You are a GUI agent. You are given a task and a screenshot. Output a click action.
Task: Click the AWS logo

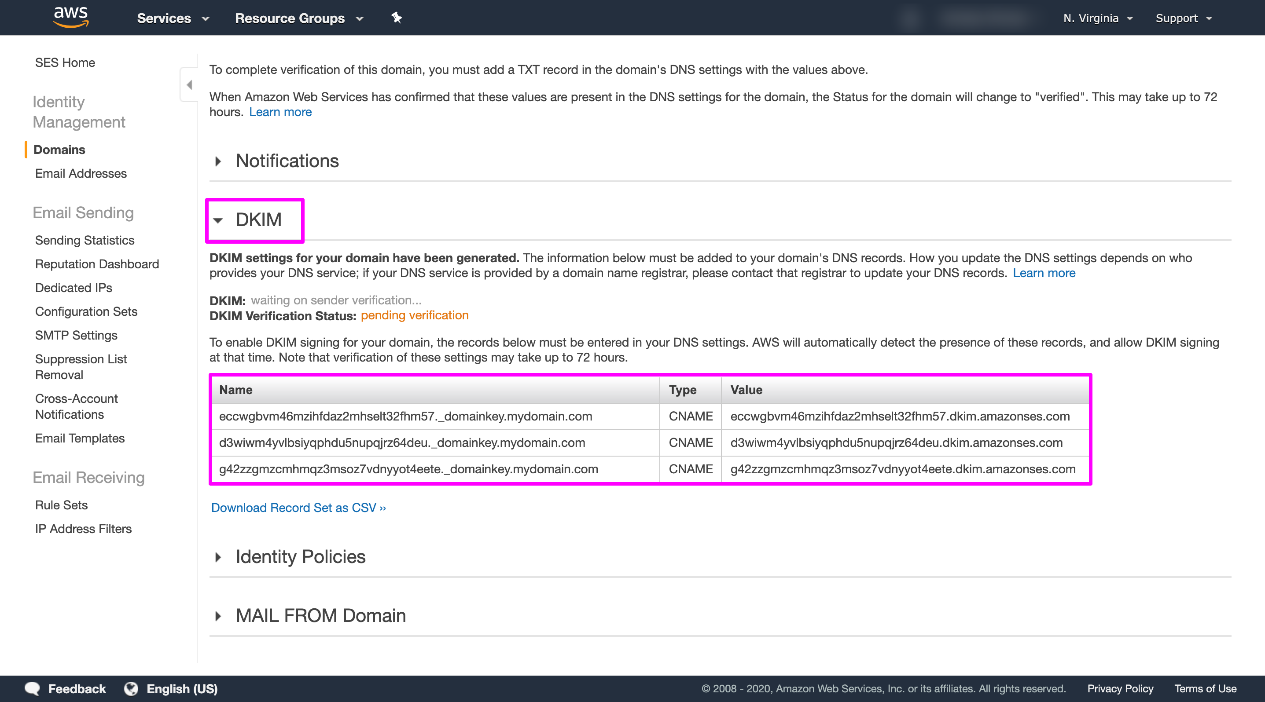click(71, 17)
